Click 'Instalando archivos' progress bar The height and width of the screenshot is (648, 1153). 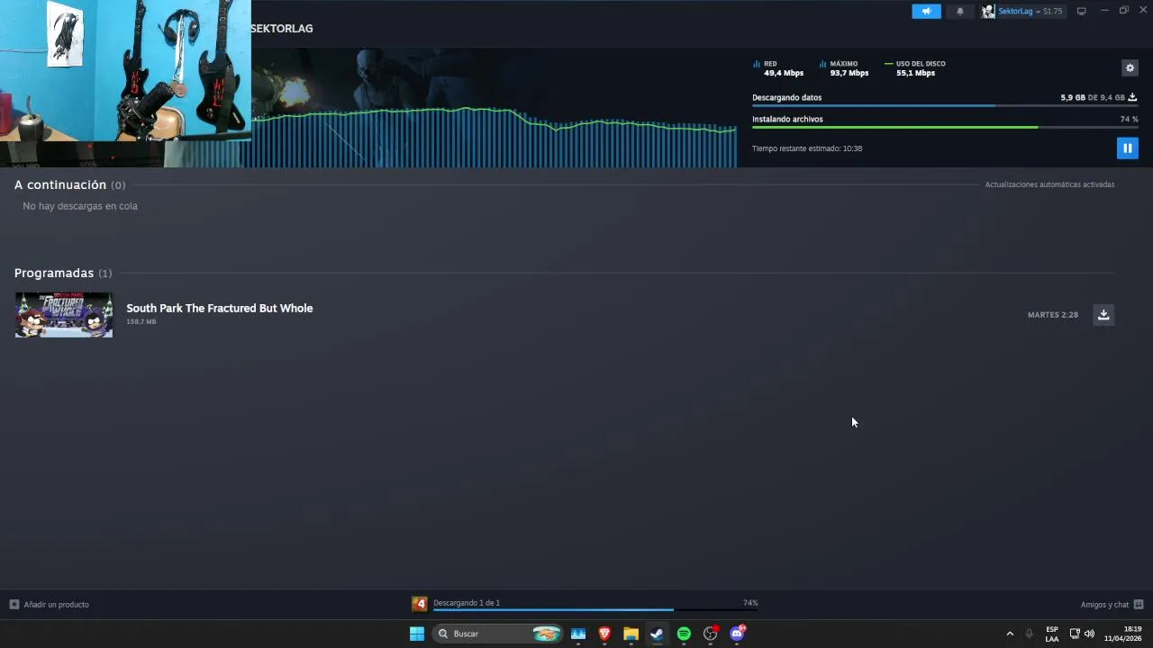(945, 127)
